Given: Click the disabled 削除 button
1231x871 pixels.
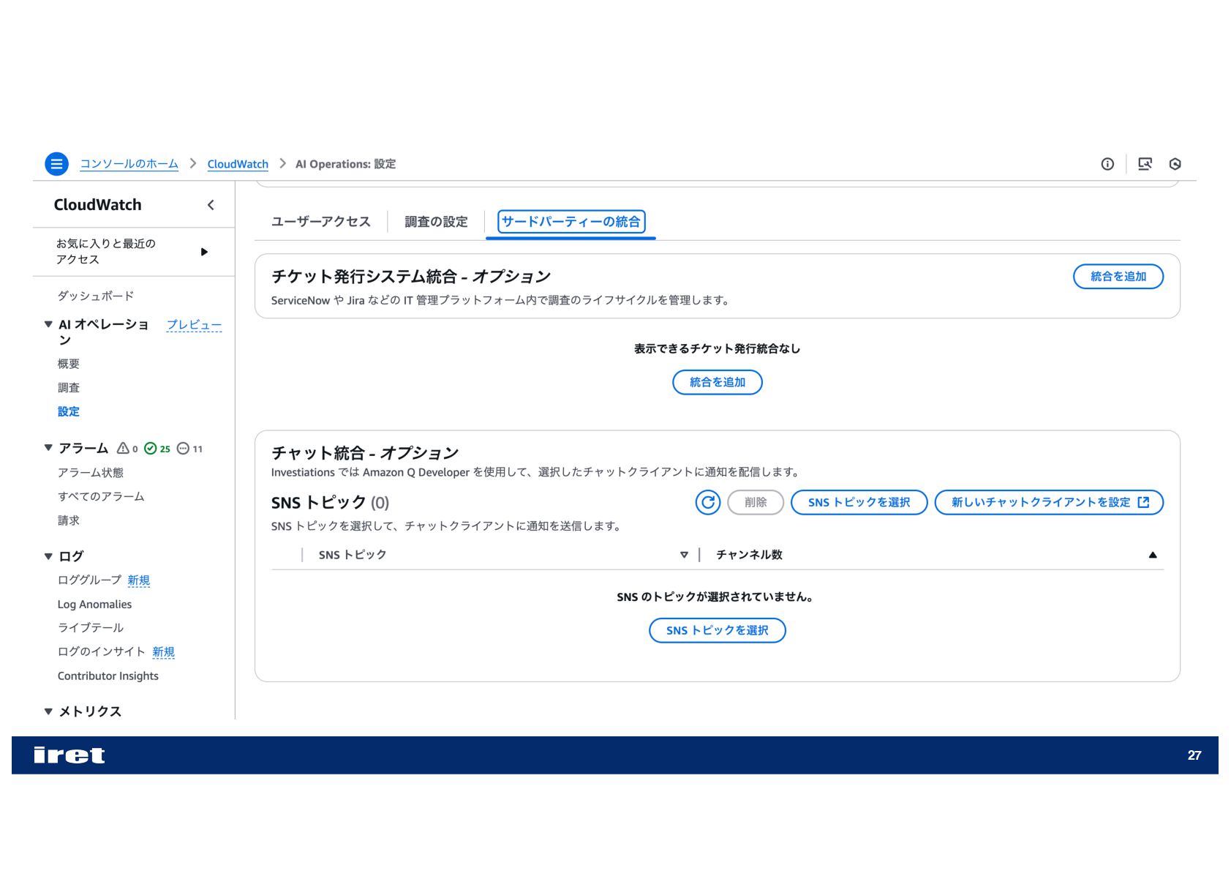Looking at the screenshot, I should pos(756,502).
